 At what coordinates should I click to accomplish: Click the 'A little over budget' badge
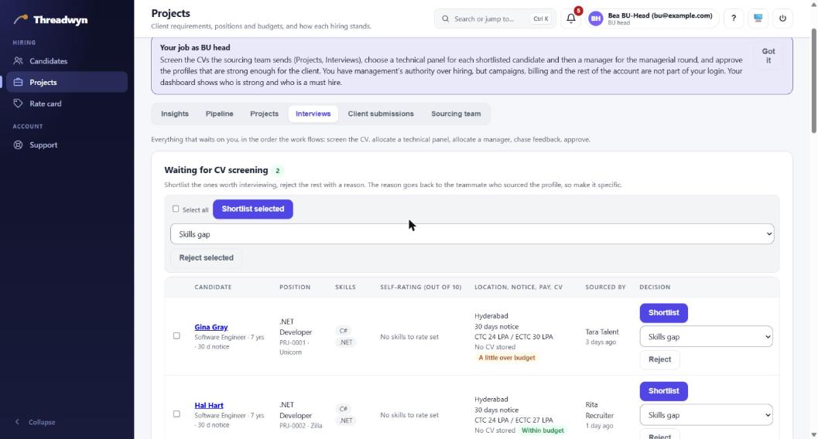coord(507,358)
